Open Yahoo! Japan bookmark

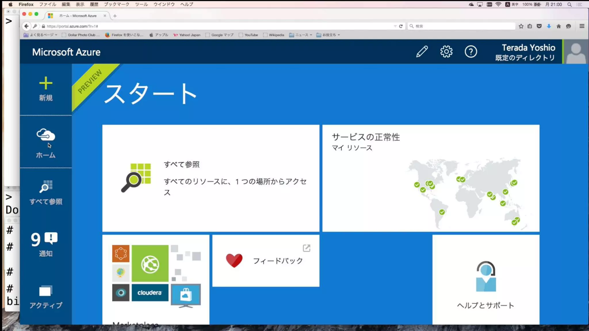point(187,35)
